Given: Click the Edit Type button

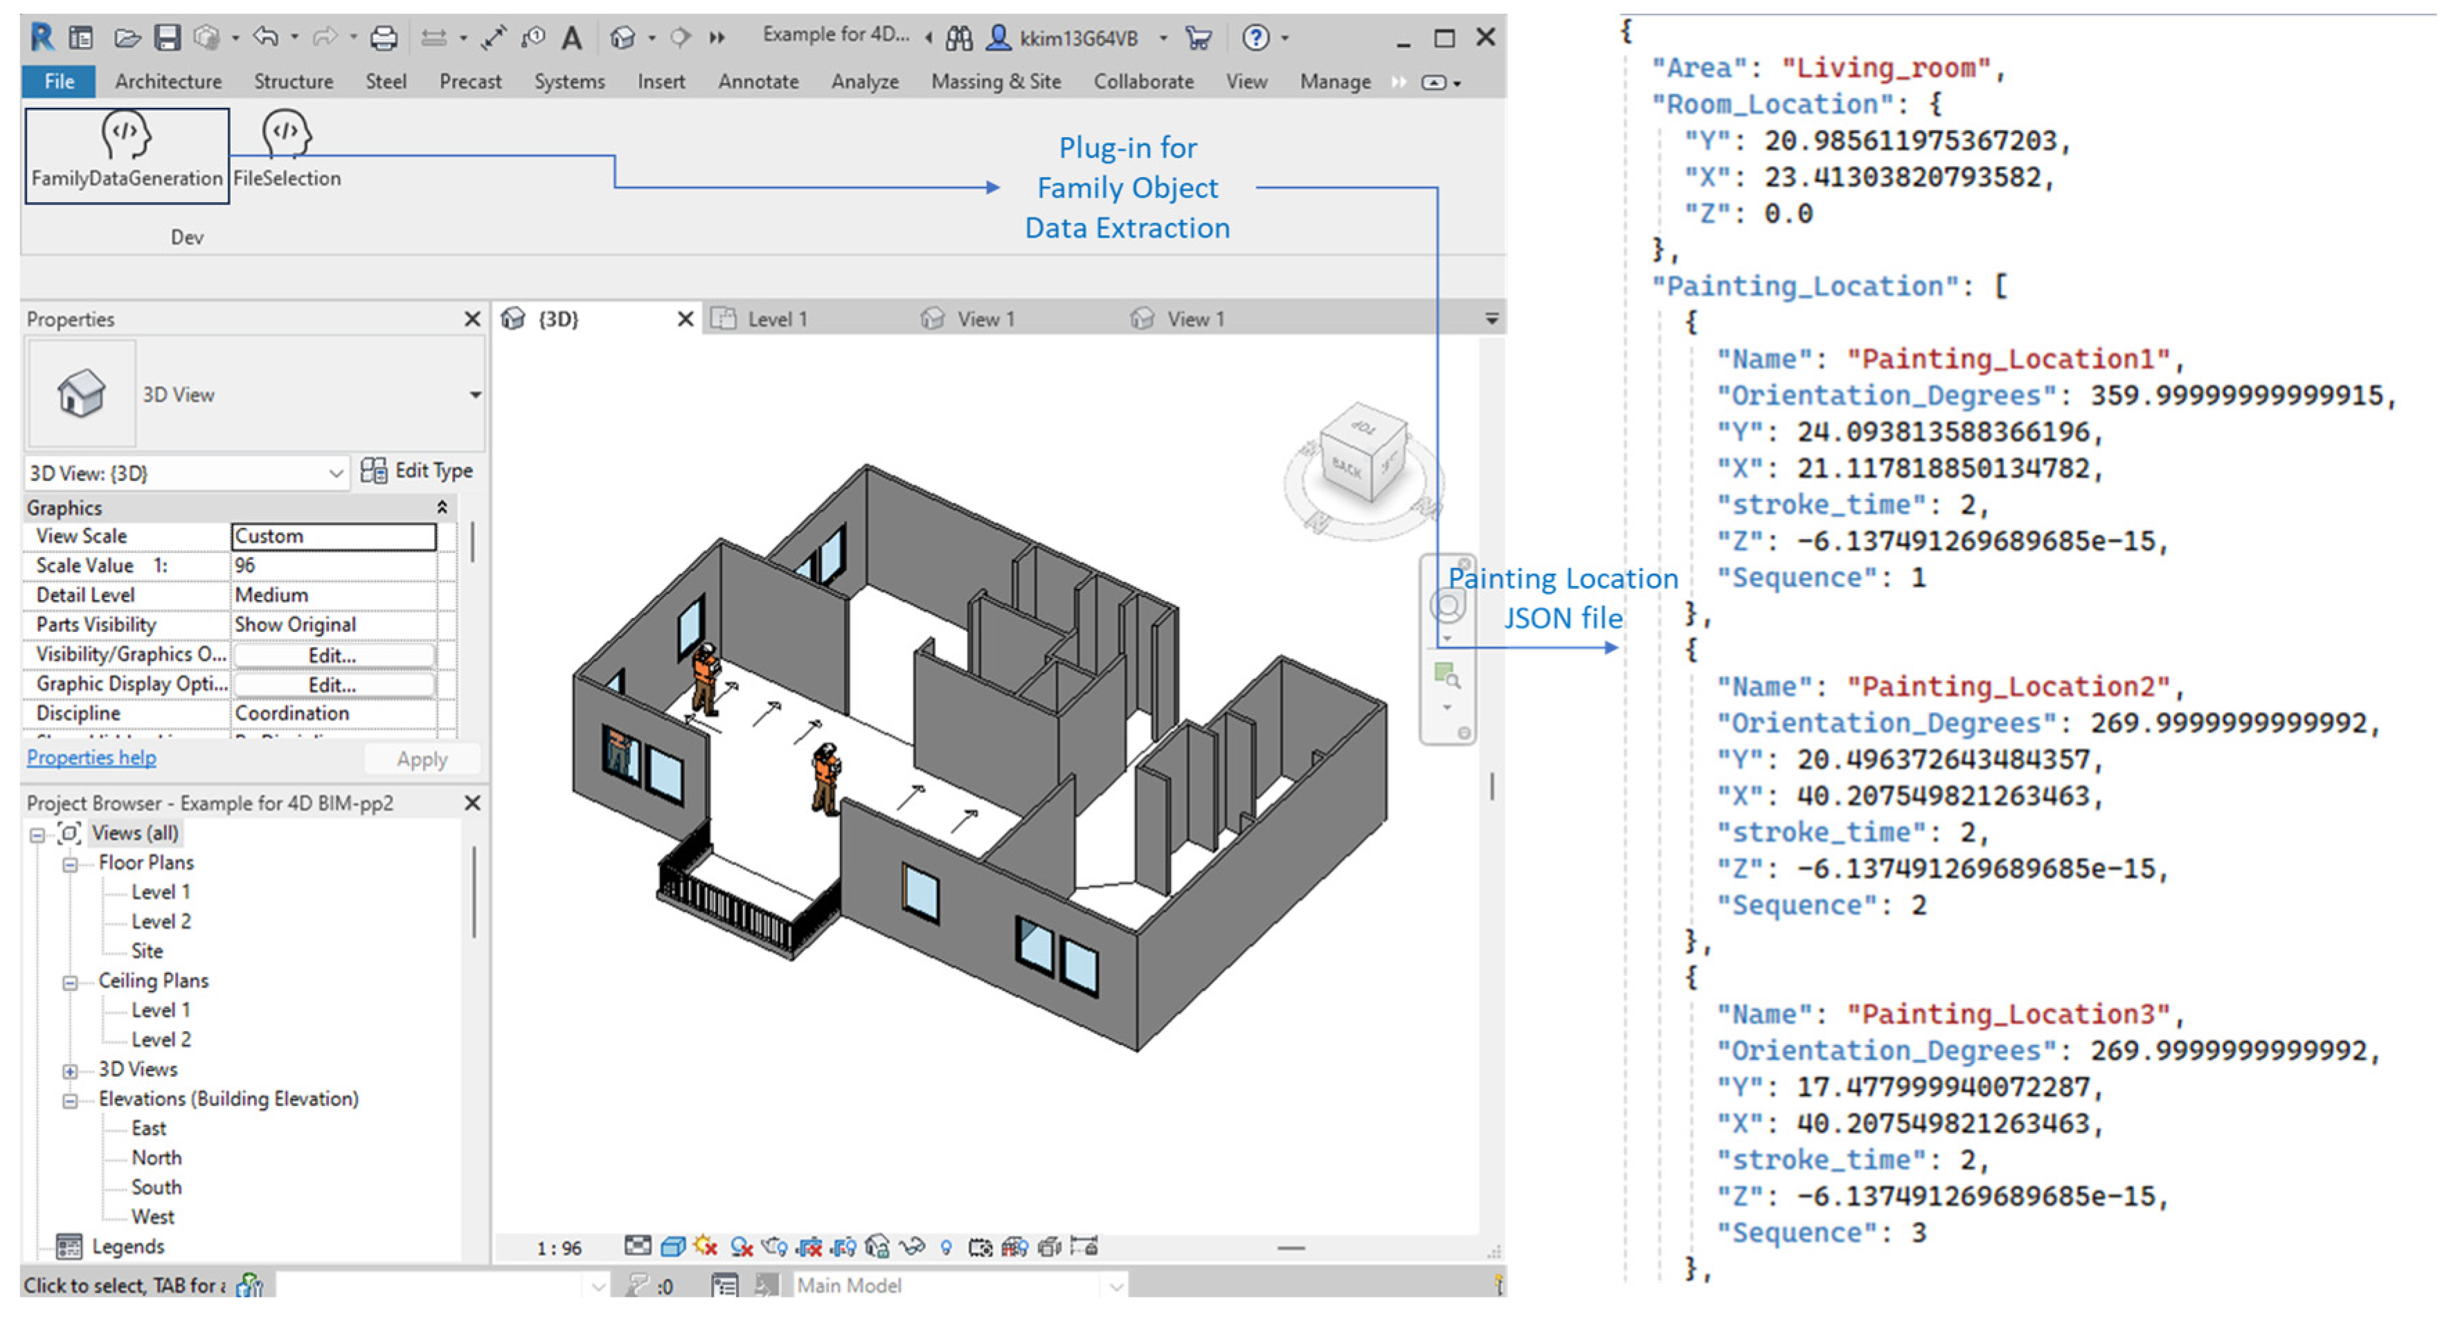Looking at the screenshot, I should (x=417, y=471).
